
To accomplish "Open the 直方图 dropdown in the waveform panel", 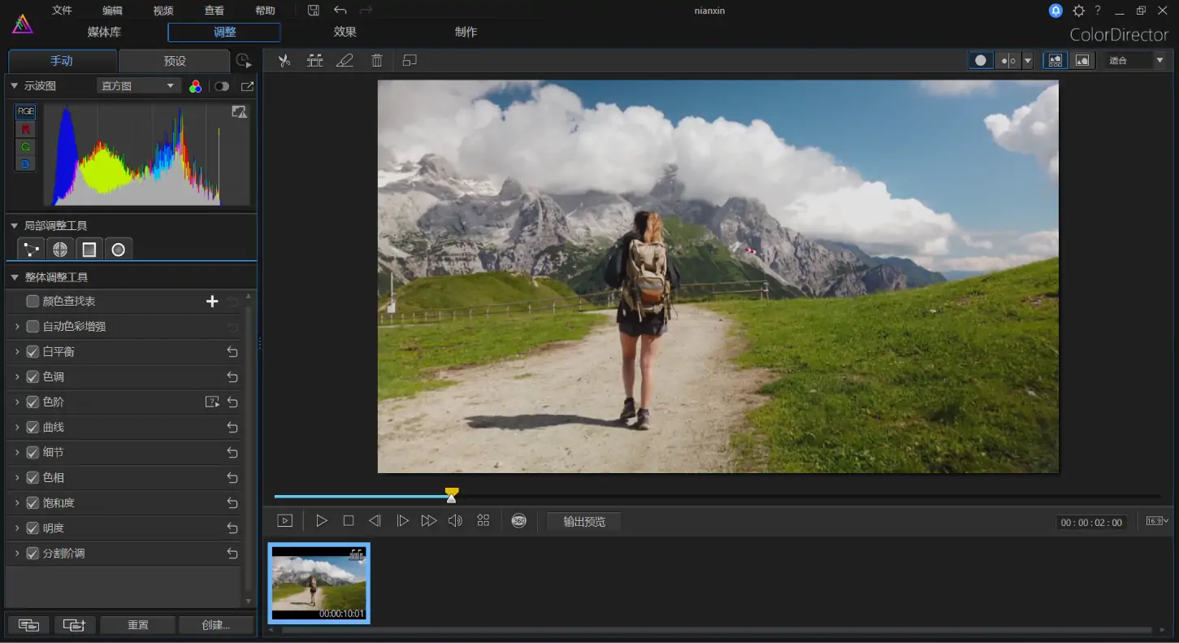I will pyautogui.click(x=138, y=85).
